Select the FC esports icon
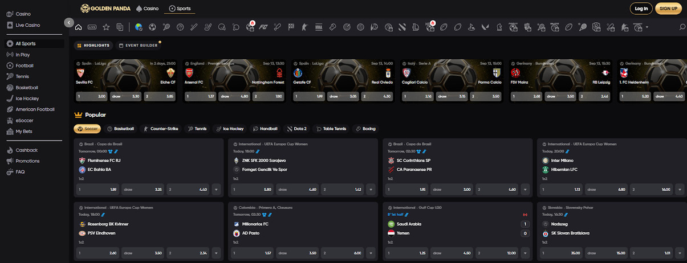This screenshot has height=263, width=687. tap(263, 27)
